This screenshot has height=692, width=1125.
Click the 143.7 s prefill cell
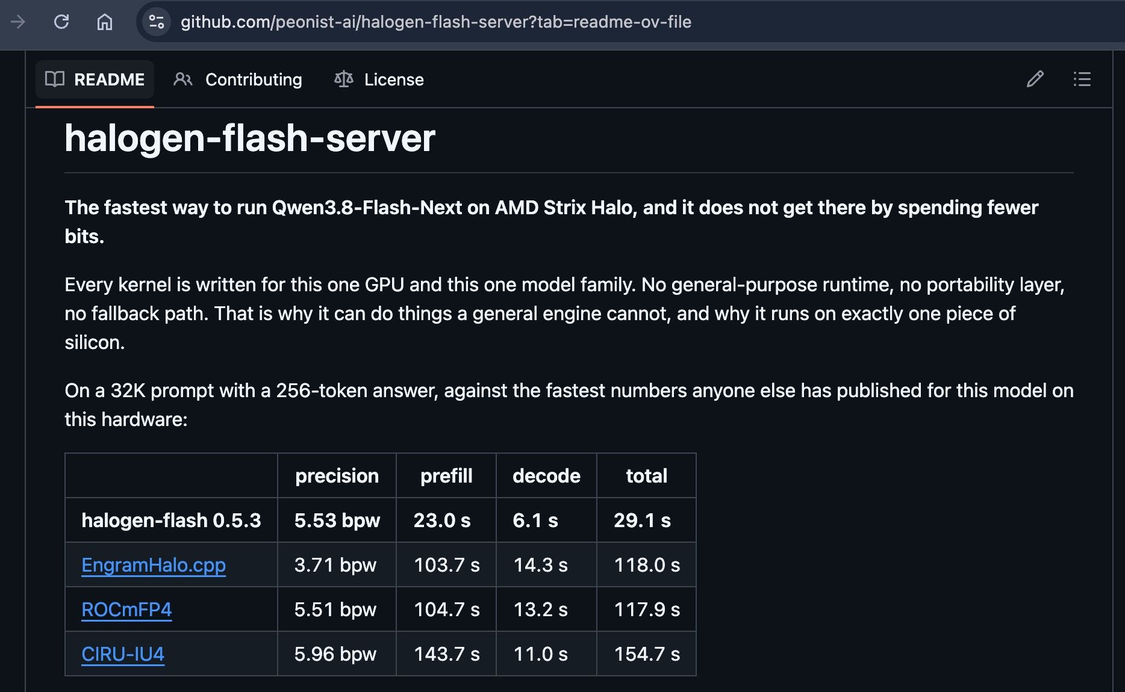447,654
